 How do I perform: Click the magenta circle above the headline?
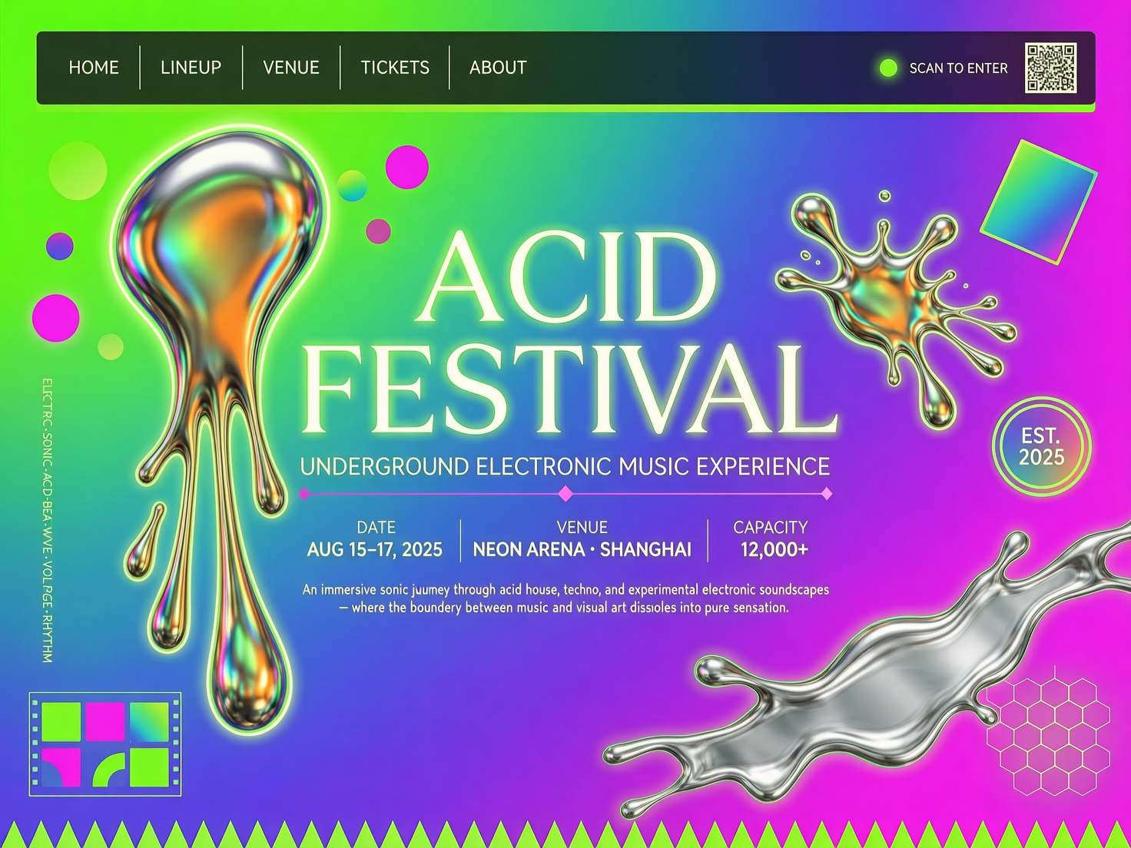406,167
